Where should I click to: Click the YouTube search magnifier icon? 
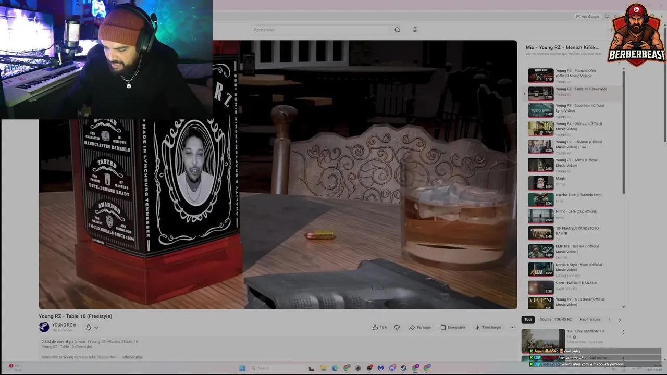click(397, 30)
